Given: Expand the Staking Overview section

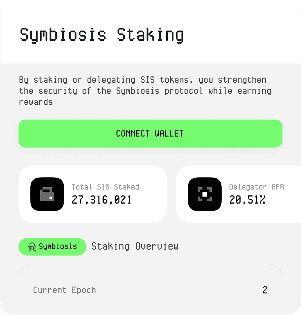Looking at the screenshot, I should click(135, 246).
